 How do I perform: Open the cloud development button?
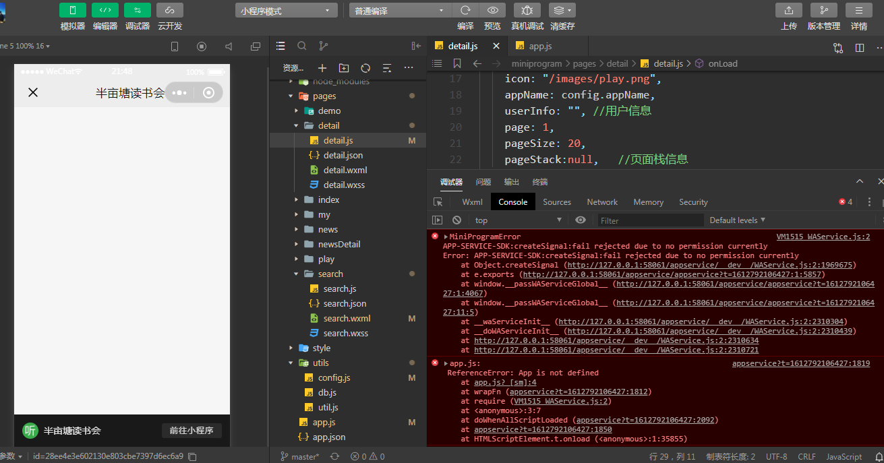click(170, 10)
